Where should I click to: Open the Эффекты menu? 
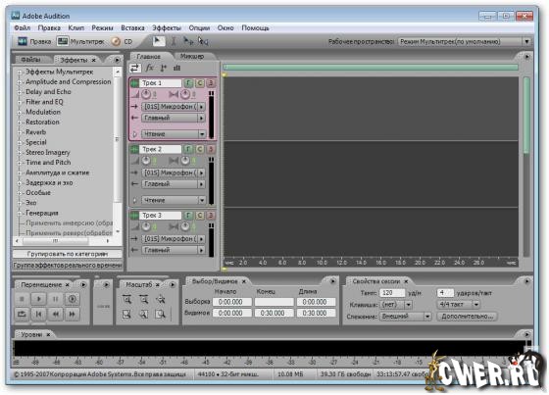167,27
